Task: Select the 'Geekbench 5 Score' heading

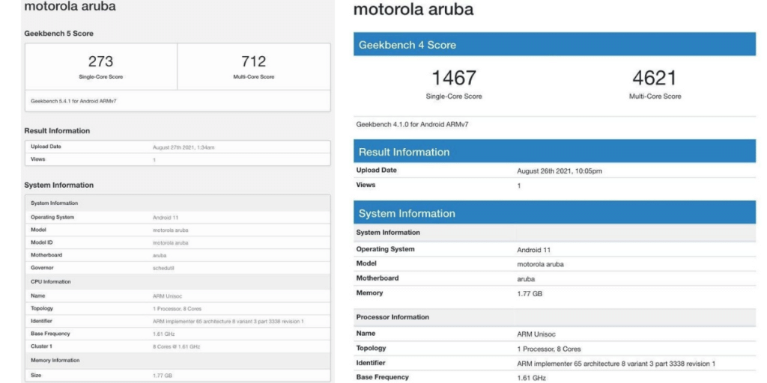Action: click(58, 34)
